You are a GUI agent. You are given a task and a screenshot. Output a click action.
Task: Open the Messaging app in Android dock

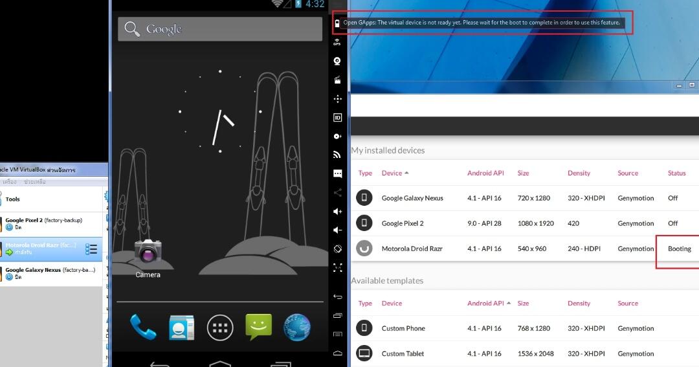point(258,327)
